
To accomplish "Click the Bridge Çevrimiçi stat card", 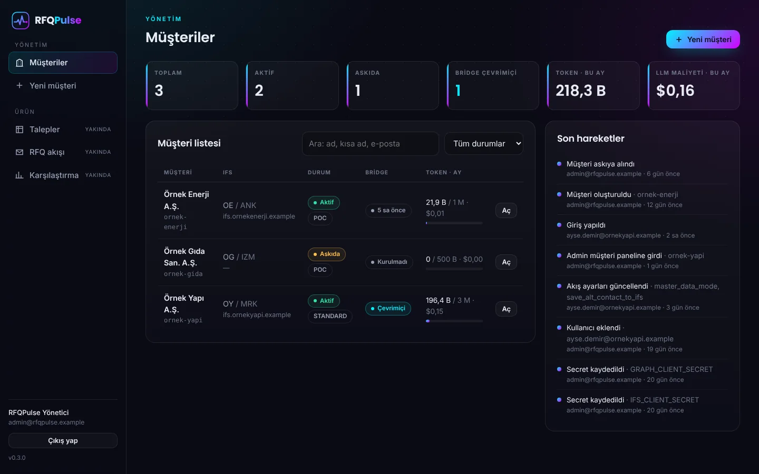I will point(493,86).
